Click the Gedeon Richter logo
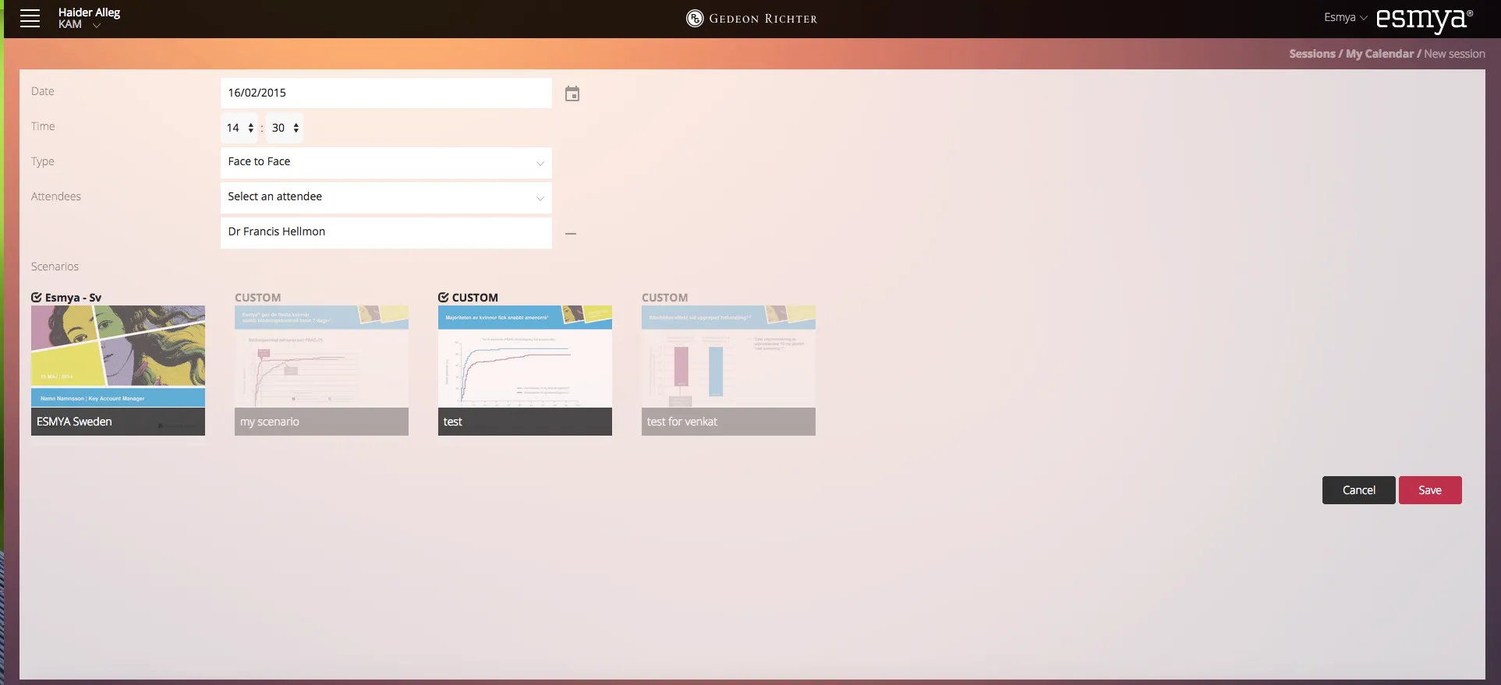Screen dimensions: 1501x685 pos(752,19)
